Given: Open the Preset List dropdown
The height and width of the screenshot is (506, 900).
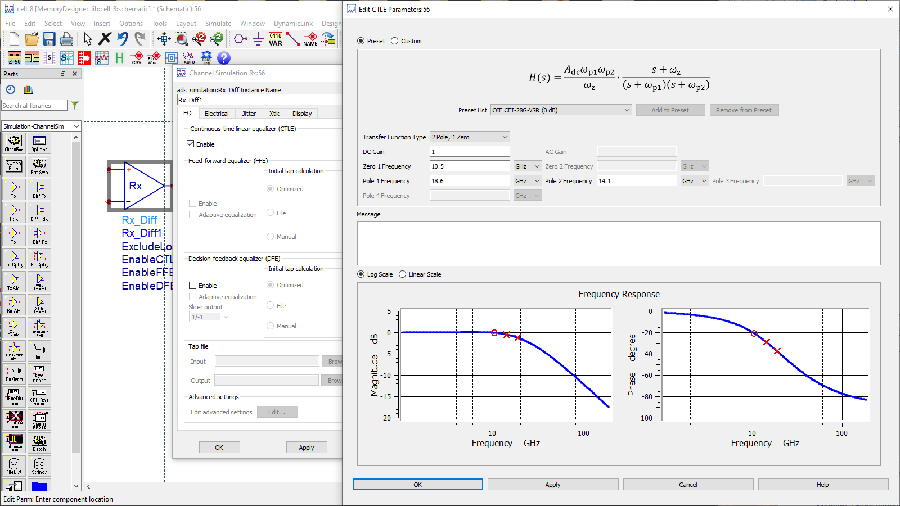Looking at the screenshot, I should click(560, 110).
